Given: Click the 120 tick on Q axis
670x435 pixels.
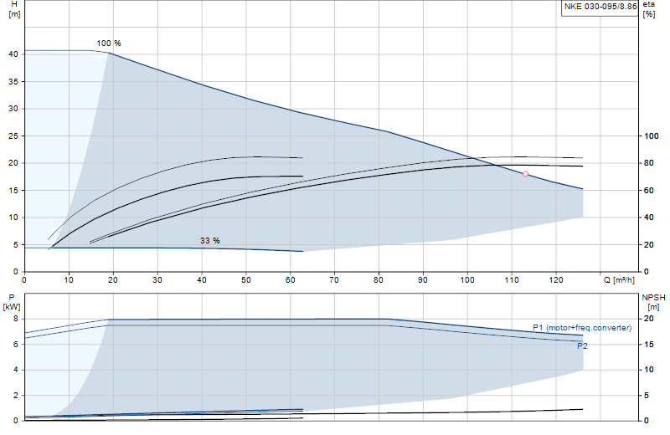Looking at the screenshot, I should pos(556,280).
